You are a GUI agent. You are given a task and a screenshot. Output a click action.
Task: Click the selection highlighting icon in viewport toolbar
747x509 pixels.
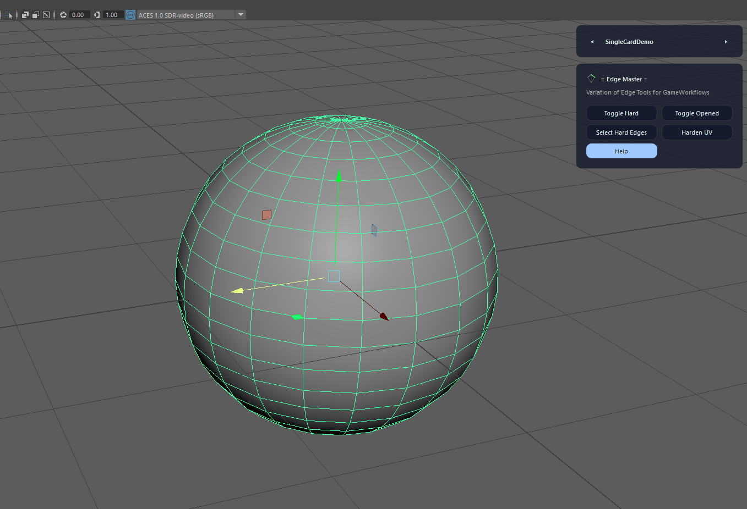click(9, 15)
